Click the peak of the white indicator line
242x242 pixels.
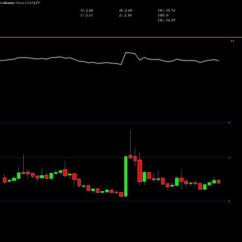(126, 53)
